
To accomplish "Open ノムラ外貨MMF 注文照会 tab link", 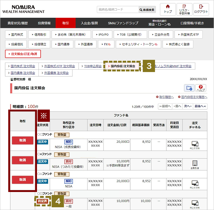I will [173, 66].
